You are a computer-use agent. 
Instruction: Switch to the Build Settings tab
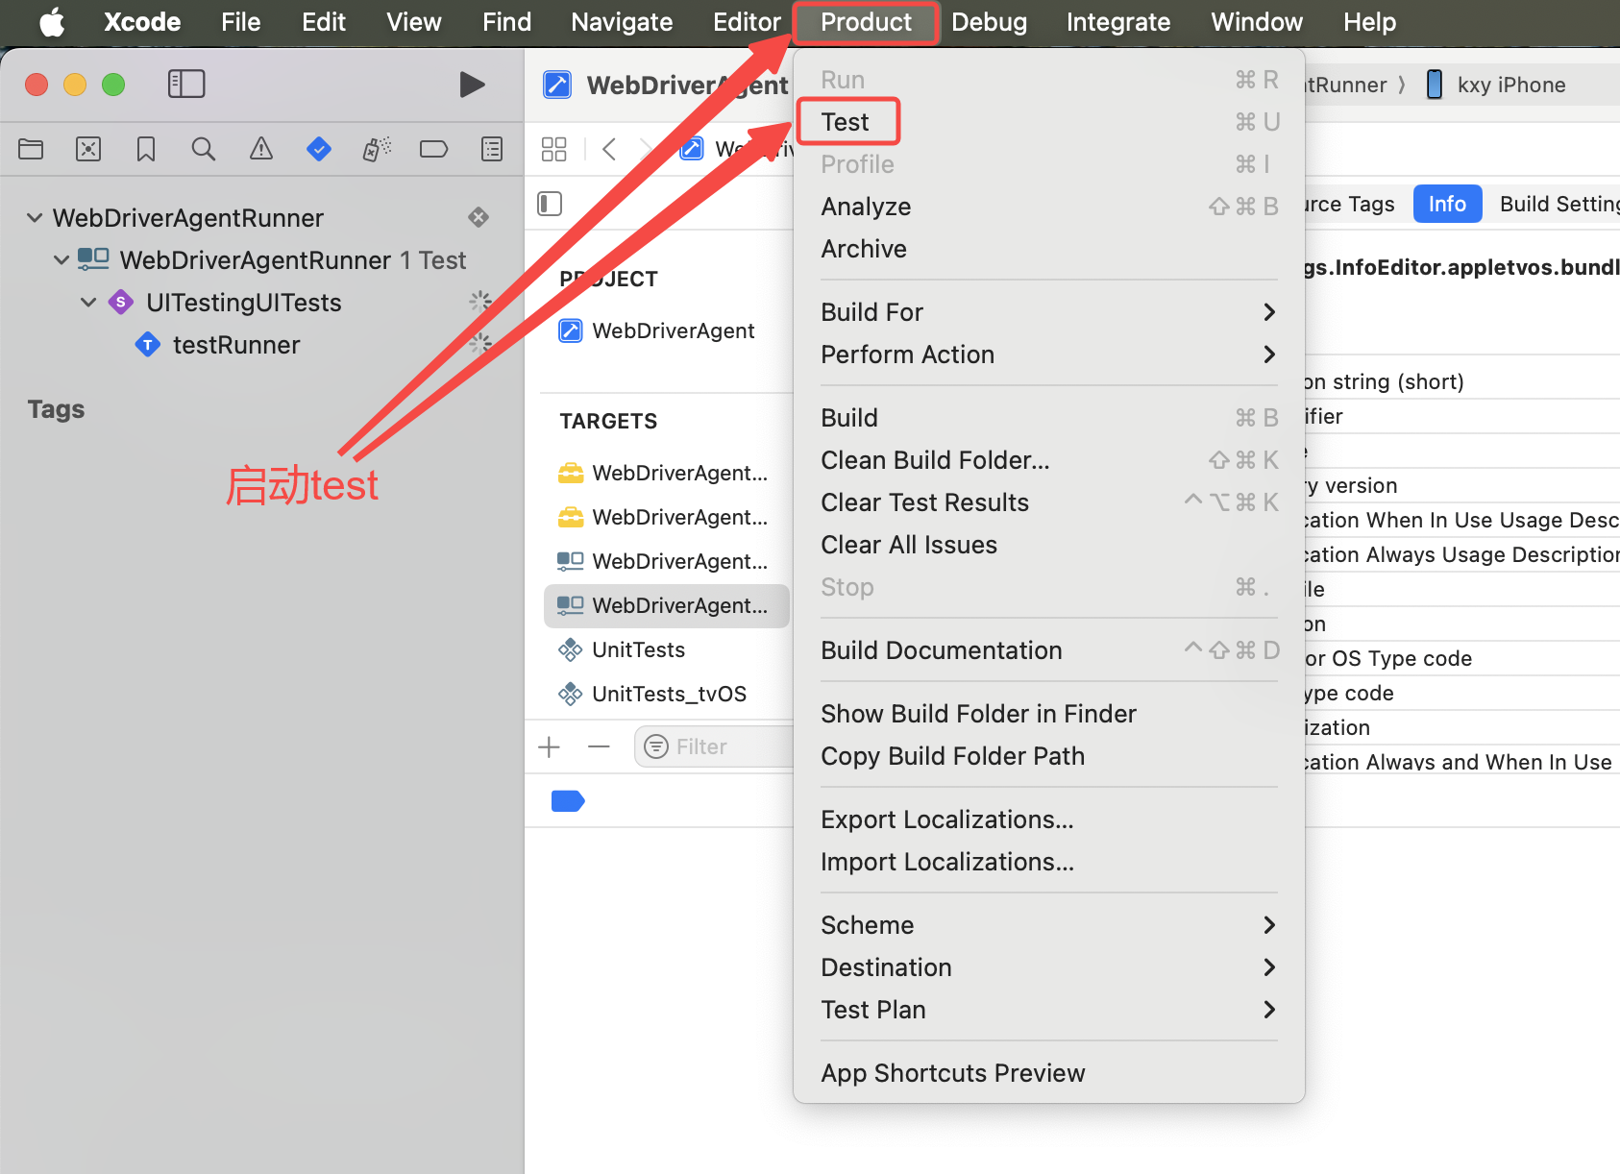tap(1559, 204)
